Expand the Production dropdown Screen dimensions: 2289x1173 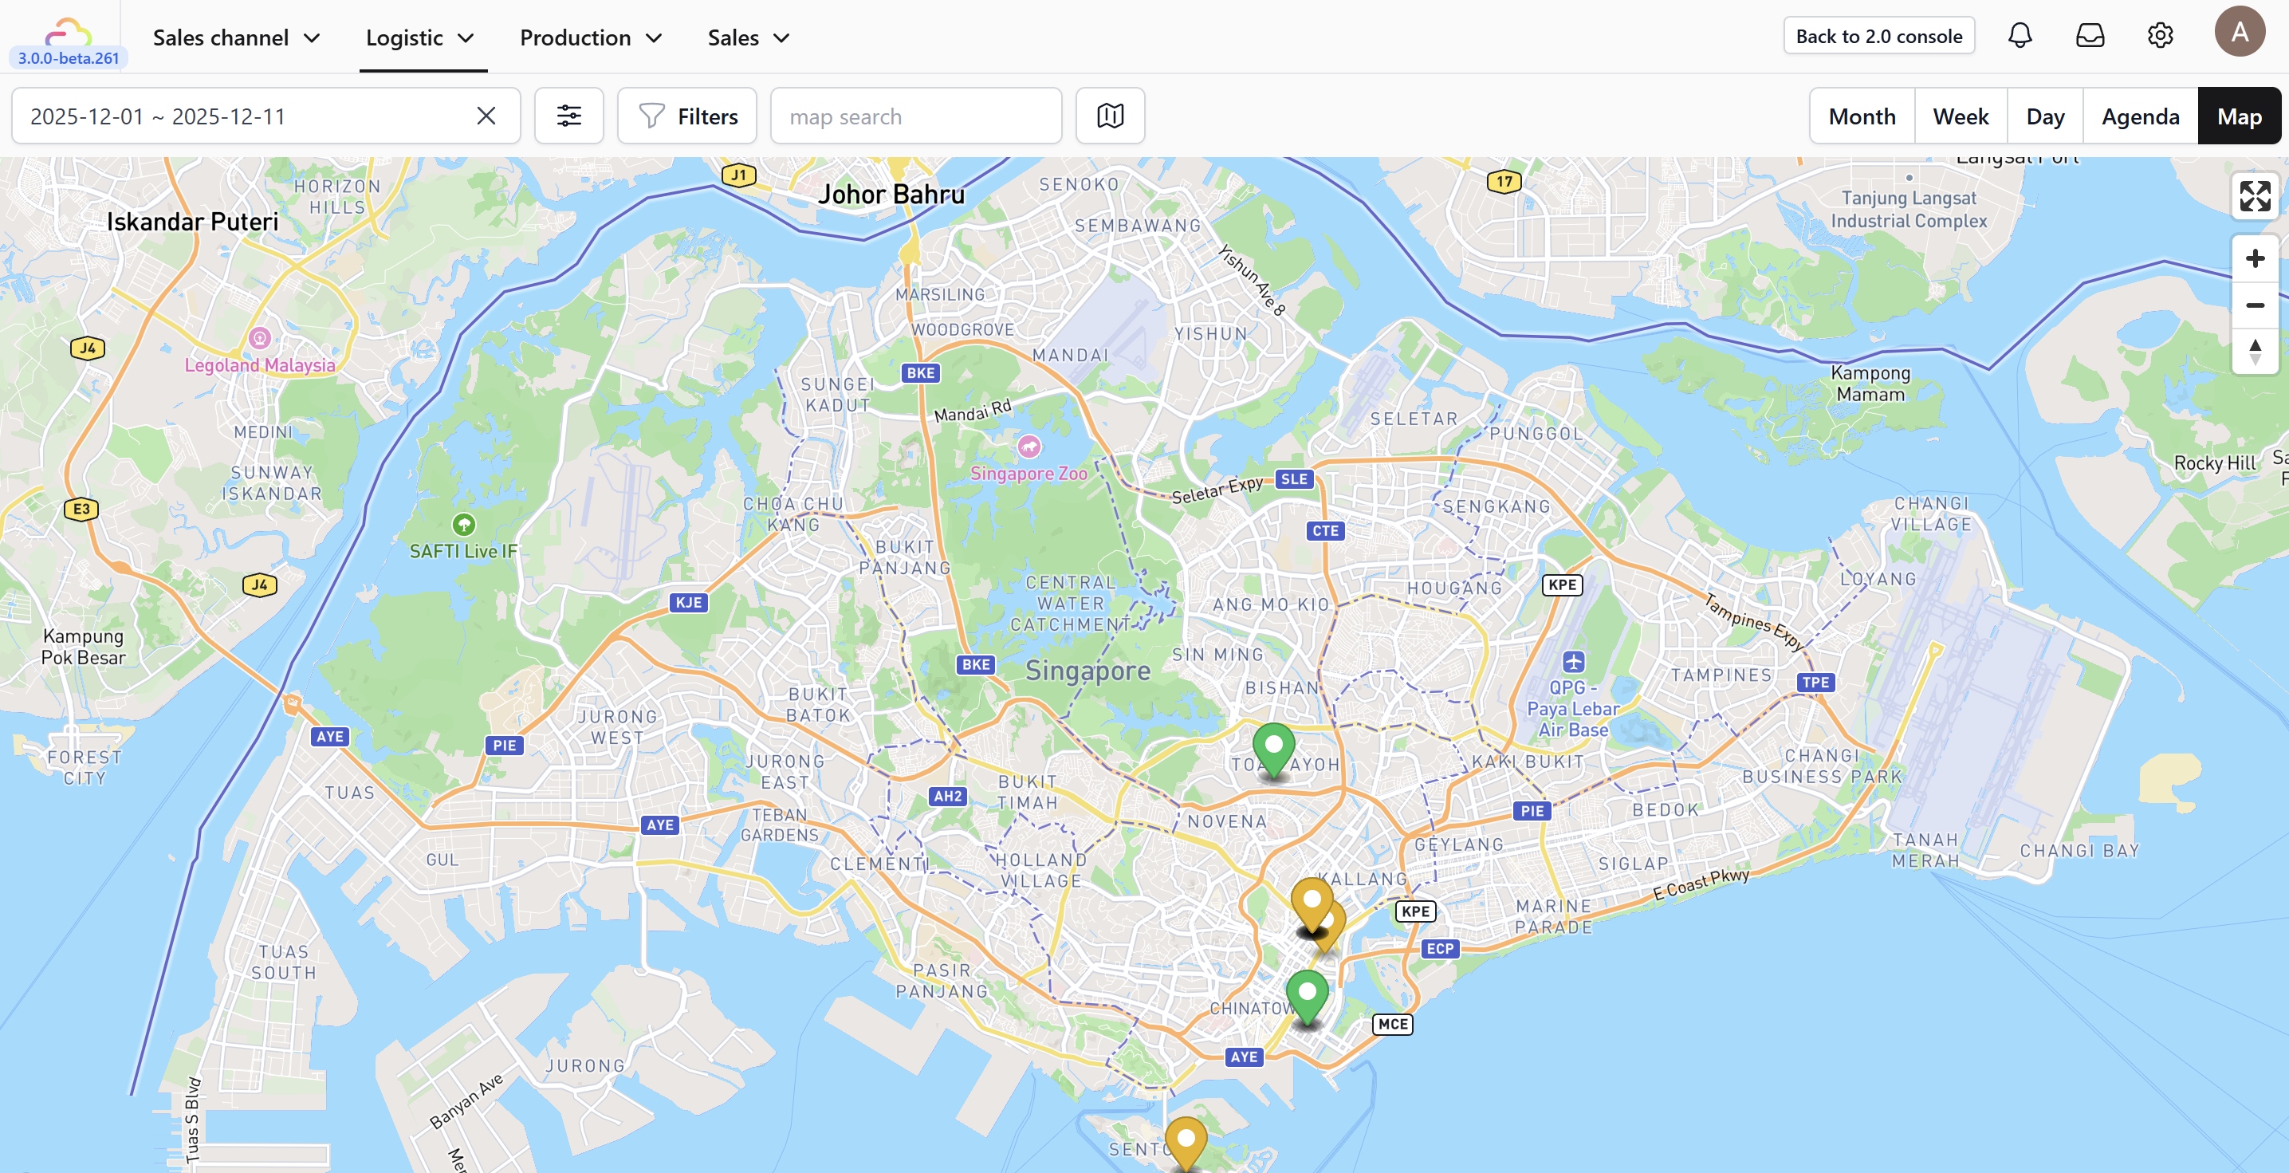click(591, 37)
